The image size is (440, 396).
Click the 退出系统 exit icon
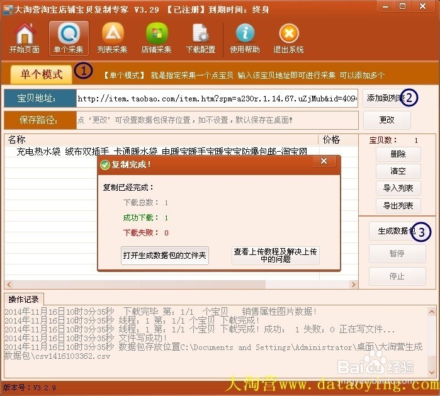tap(288, 38)
